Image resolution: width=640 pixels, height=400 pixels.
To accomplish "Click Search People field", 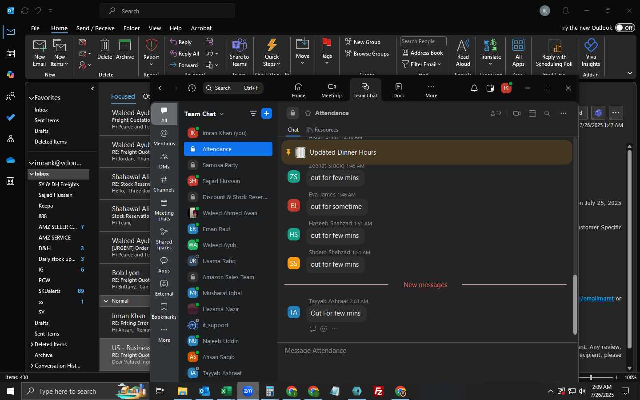I will coord(423,41).
